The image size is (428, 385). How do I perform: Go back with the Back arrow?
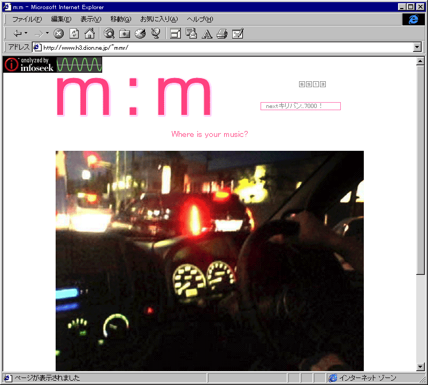tap(18, 34)
